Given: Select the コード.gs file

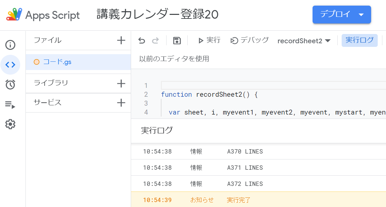Looking at the screenshot, I should pos(78,62).
